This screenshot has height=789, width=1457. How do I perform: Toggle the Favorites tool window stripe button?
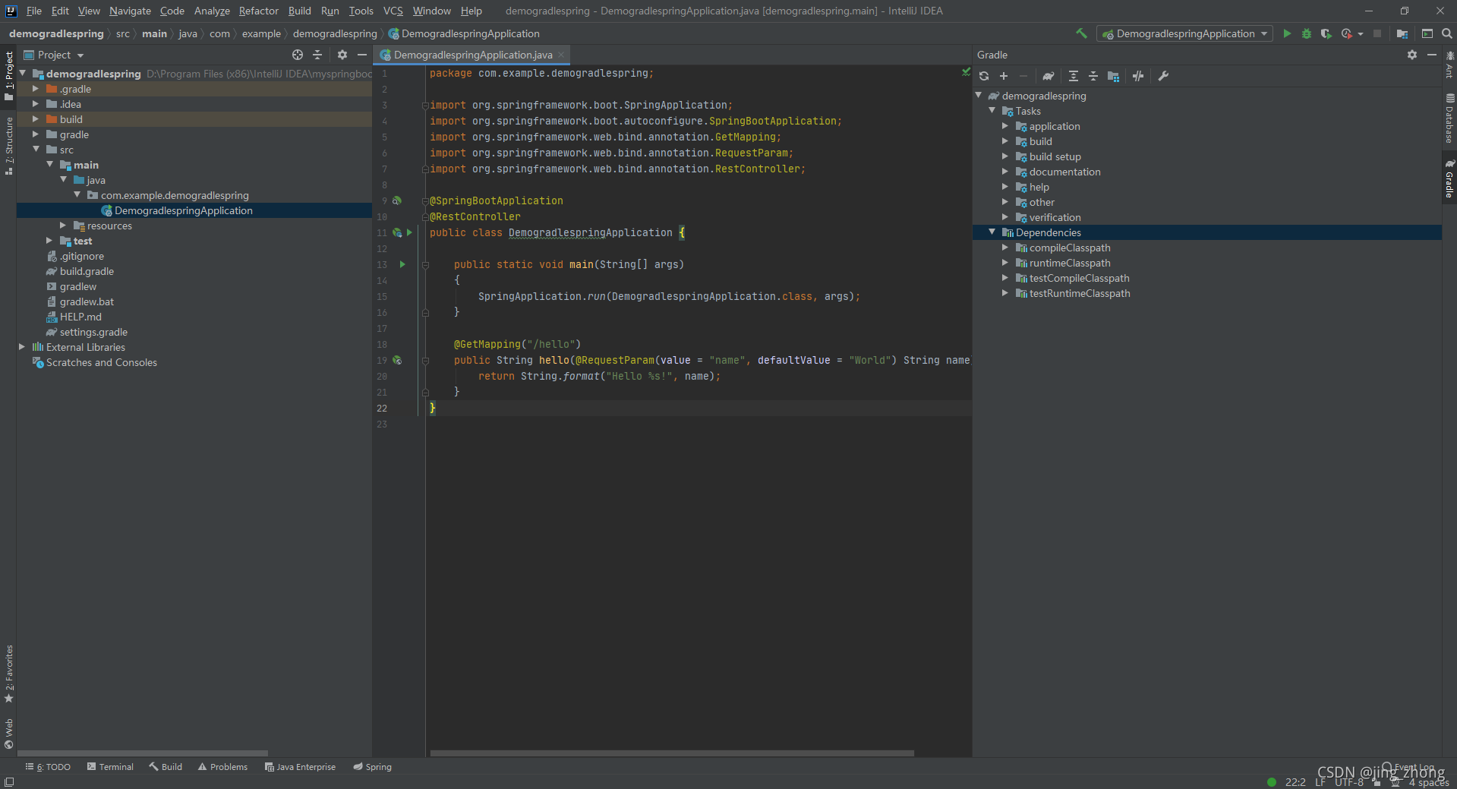pos(8,674)
